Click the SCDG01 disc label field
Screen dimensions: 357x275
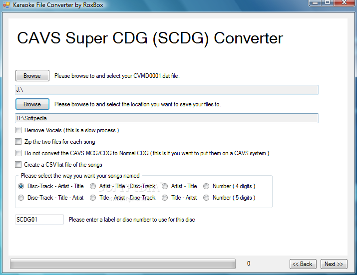pos(39,220)
